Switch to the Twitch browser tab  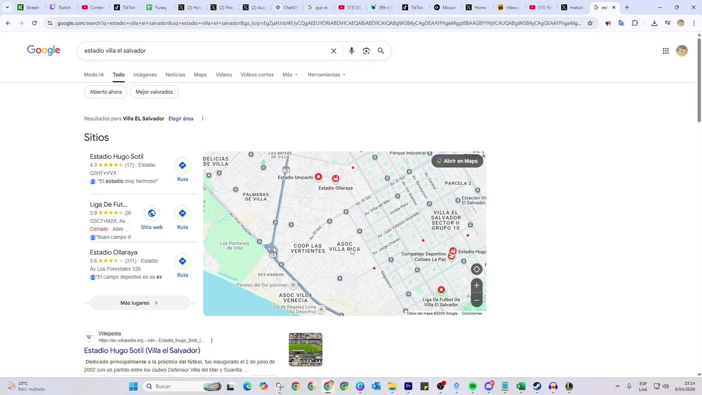click(60, 8)
